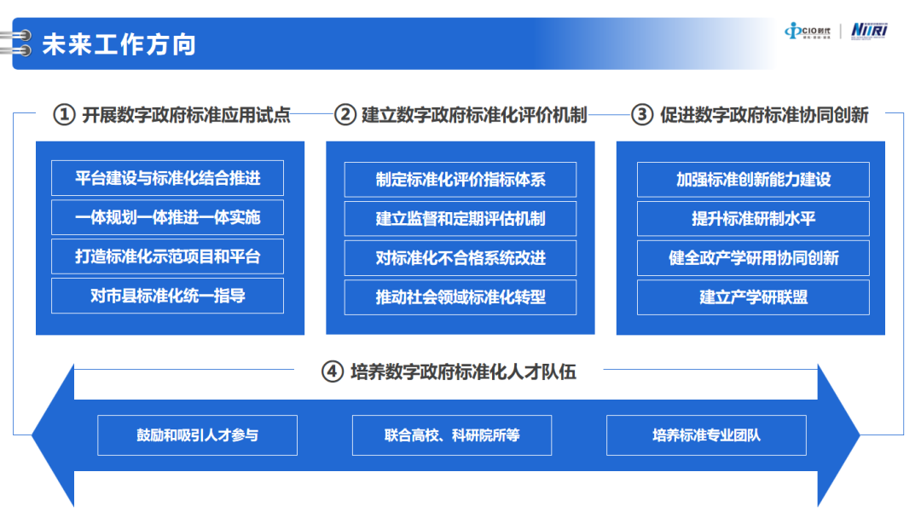Click the left arrowhead of the blue banner
Image resolution: width=921 pixels, height=518 pixels.
pyautogui.click(x=53, y=435)
